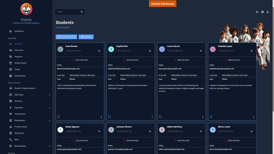Select Isabella Lopez card checkbox
The image size is (274, 154).
(211, 116)
